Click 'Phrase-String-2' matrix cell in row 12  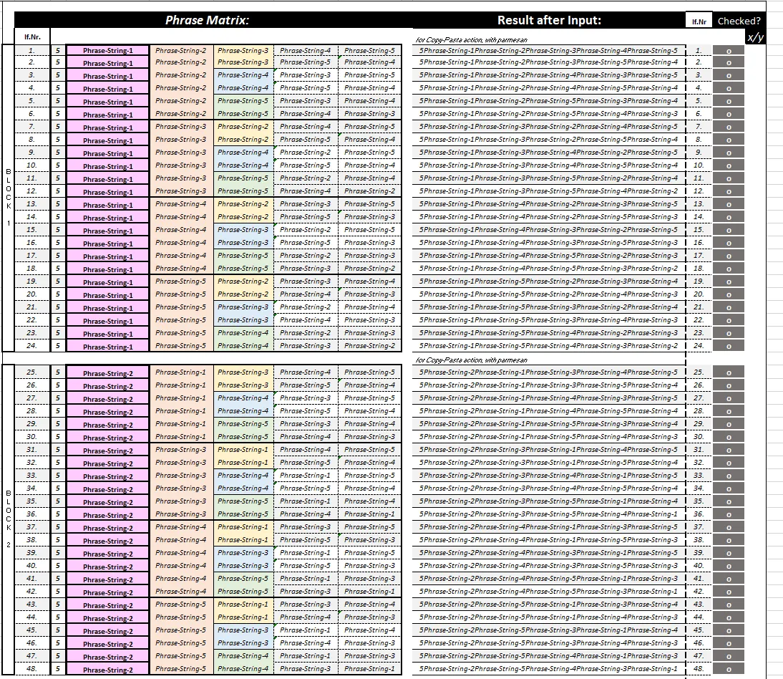pos(369,191)
